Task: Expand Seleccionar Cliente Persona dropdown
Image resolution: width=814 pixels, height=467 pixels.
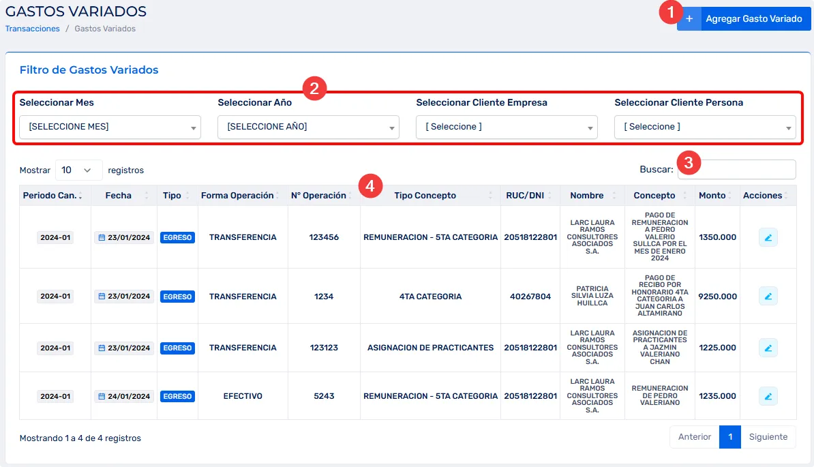Action: 705,127
